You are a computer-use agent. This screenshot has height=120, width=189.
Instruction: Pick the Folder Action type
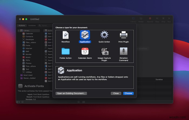[65, 53]
